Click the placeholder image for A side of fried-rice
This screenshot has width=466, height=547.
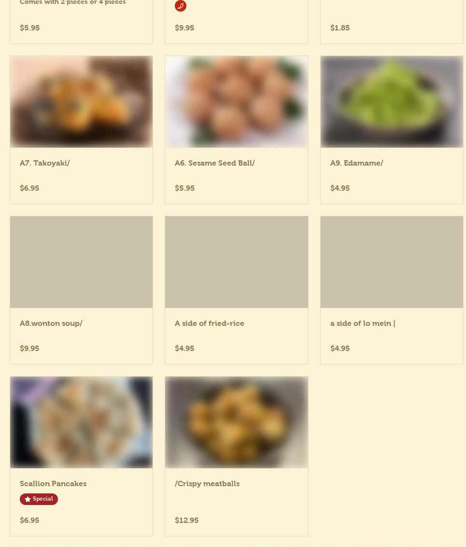(x=236, y=262)
